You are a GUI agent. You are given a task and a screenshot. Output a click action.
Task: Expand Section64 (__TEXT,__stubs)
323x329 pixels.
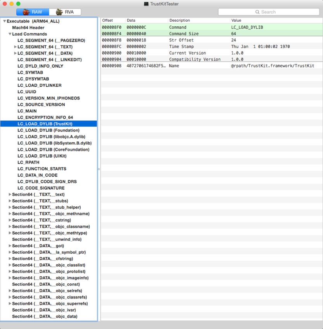pyautogui.click(x=10, y=201)
